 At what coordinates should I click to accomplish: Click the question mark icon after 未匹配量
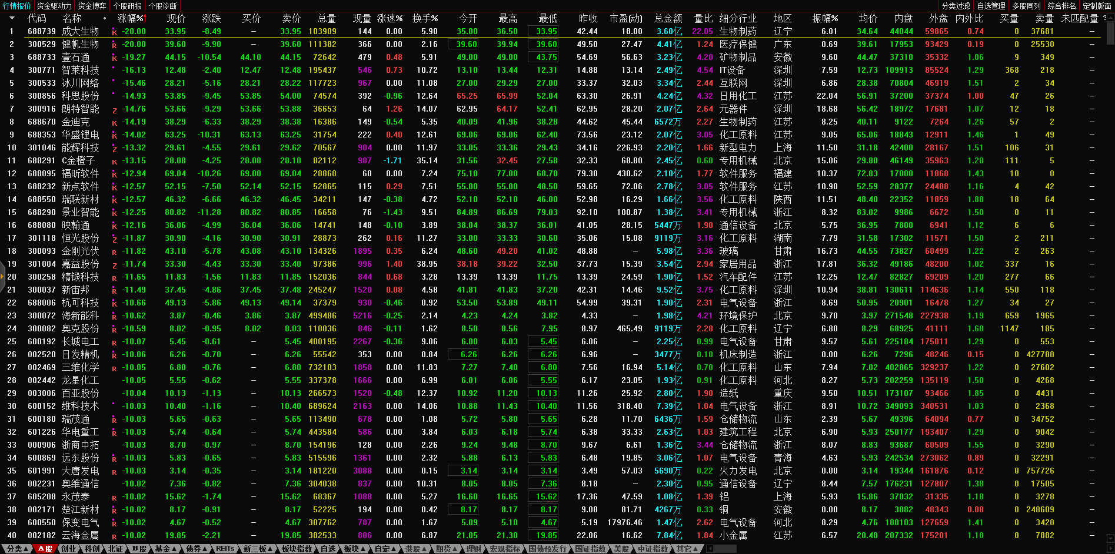point(1104,18)
